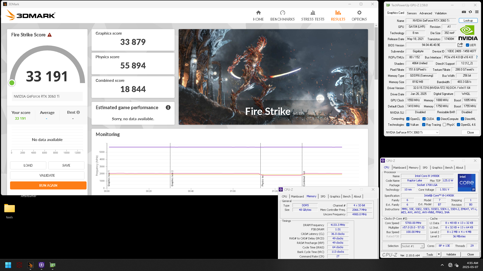
Task: Open the BENCHMARKS gauge icon
Action: point(283,13)
